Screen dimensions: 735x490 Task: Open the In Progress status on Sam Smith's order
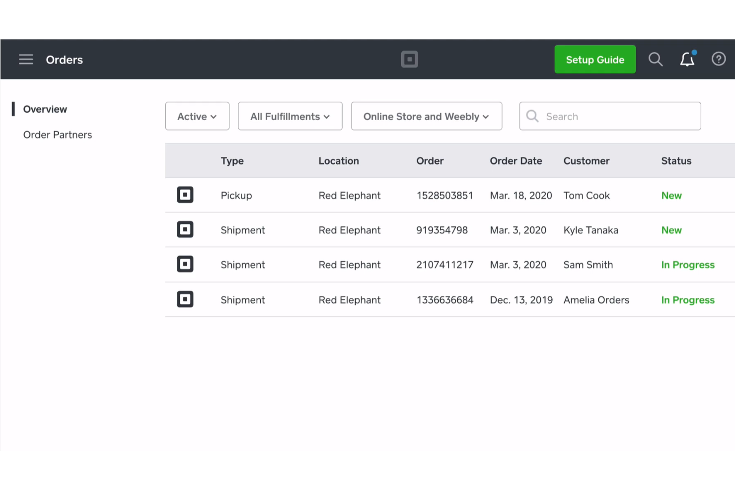(x=687, y=265)
